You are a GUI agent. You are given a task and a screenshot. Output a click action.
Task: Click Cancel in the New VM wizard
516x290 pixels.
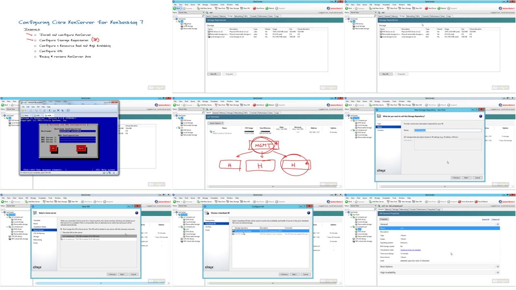133,274
